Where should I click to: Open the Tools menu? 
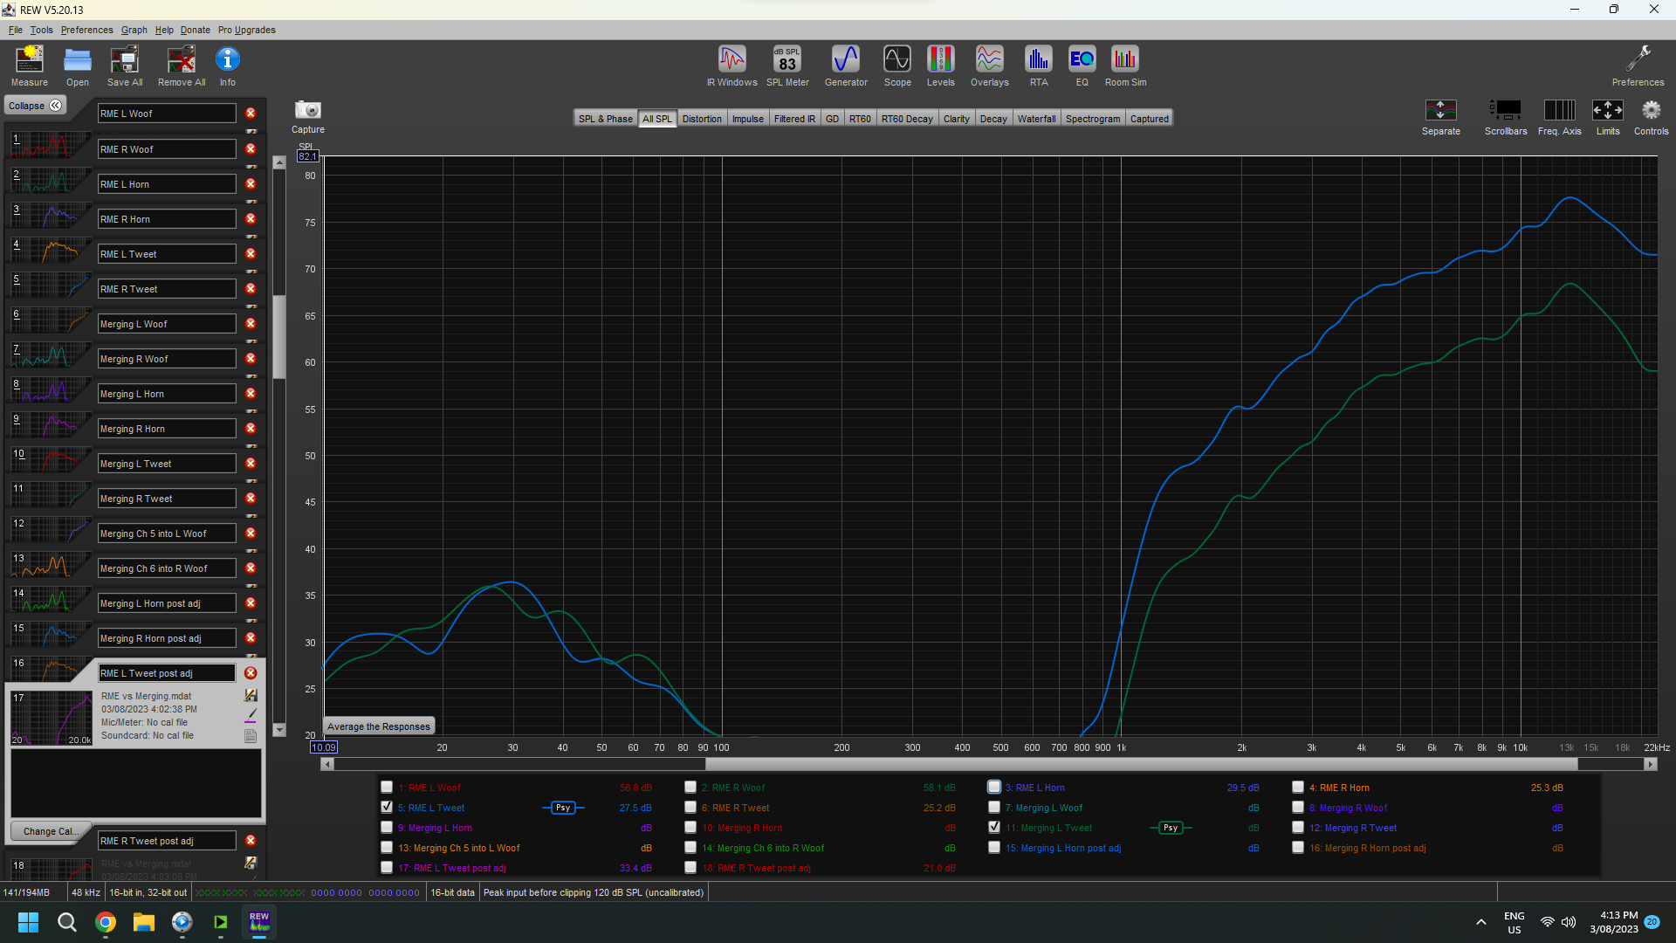pos(41,30)
